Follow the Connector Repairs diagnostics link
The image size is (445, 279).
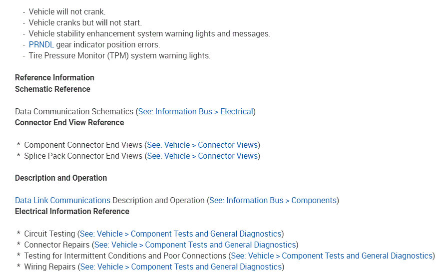pyautogui.click(x=195, y=245)
